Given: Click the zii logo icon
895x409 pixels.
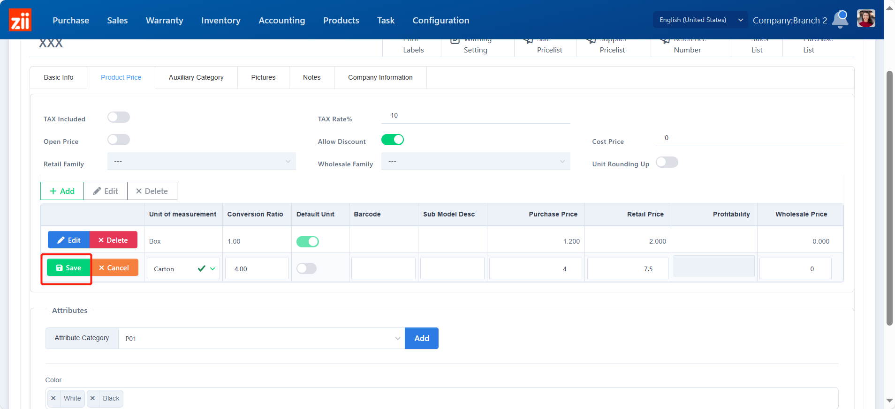Looking at the screenshot, I should point(20,20).
